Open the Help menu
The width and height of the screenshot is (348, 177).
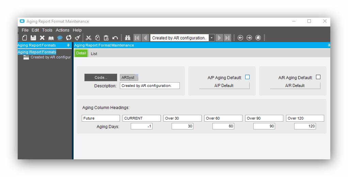click(x=77, y=30)
